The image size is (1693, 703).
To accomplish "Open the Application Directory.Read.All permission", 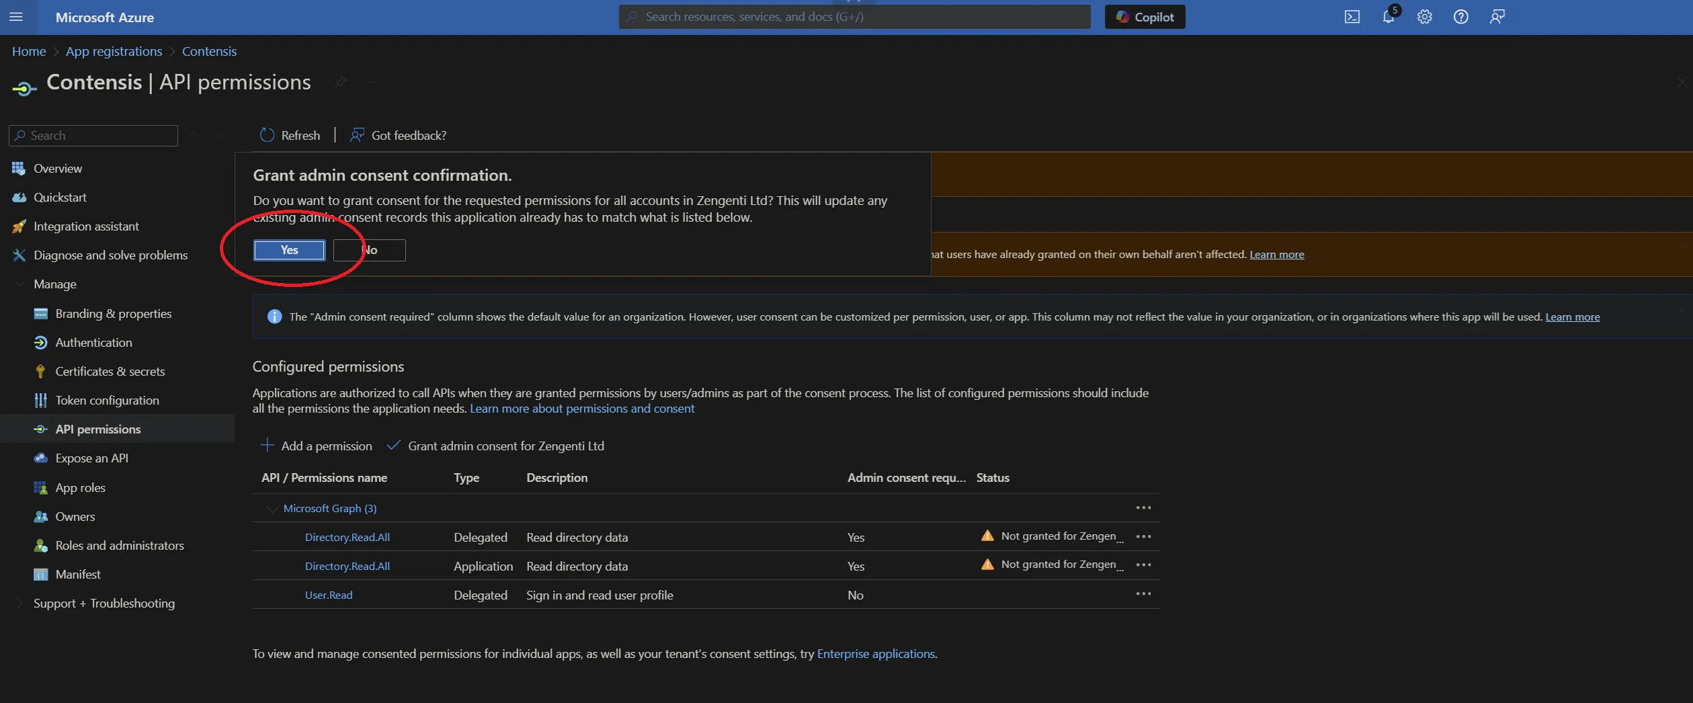I will click(347, 567).
